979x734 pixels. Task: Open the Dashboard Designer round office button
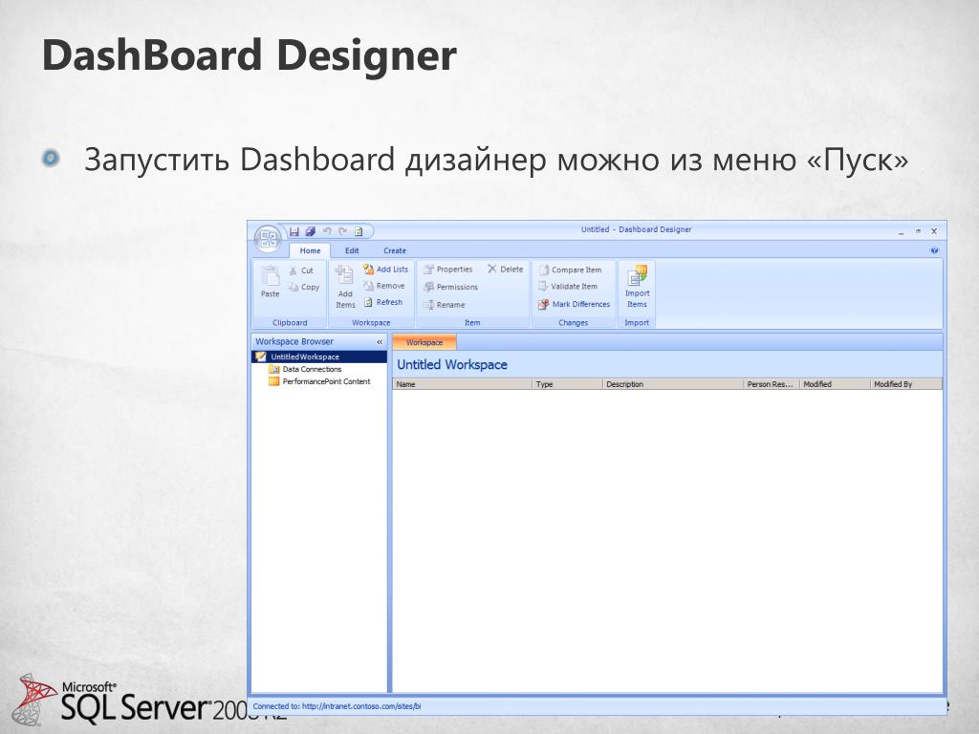[269, 238]
